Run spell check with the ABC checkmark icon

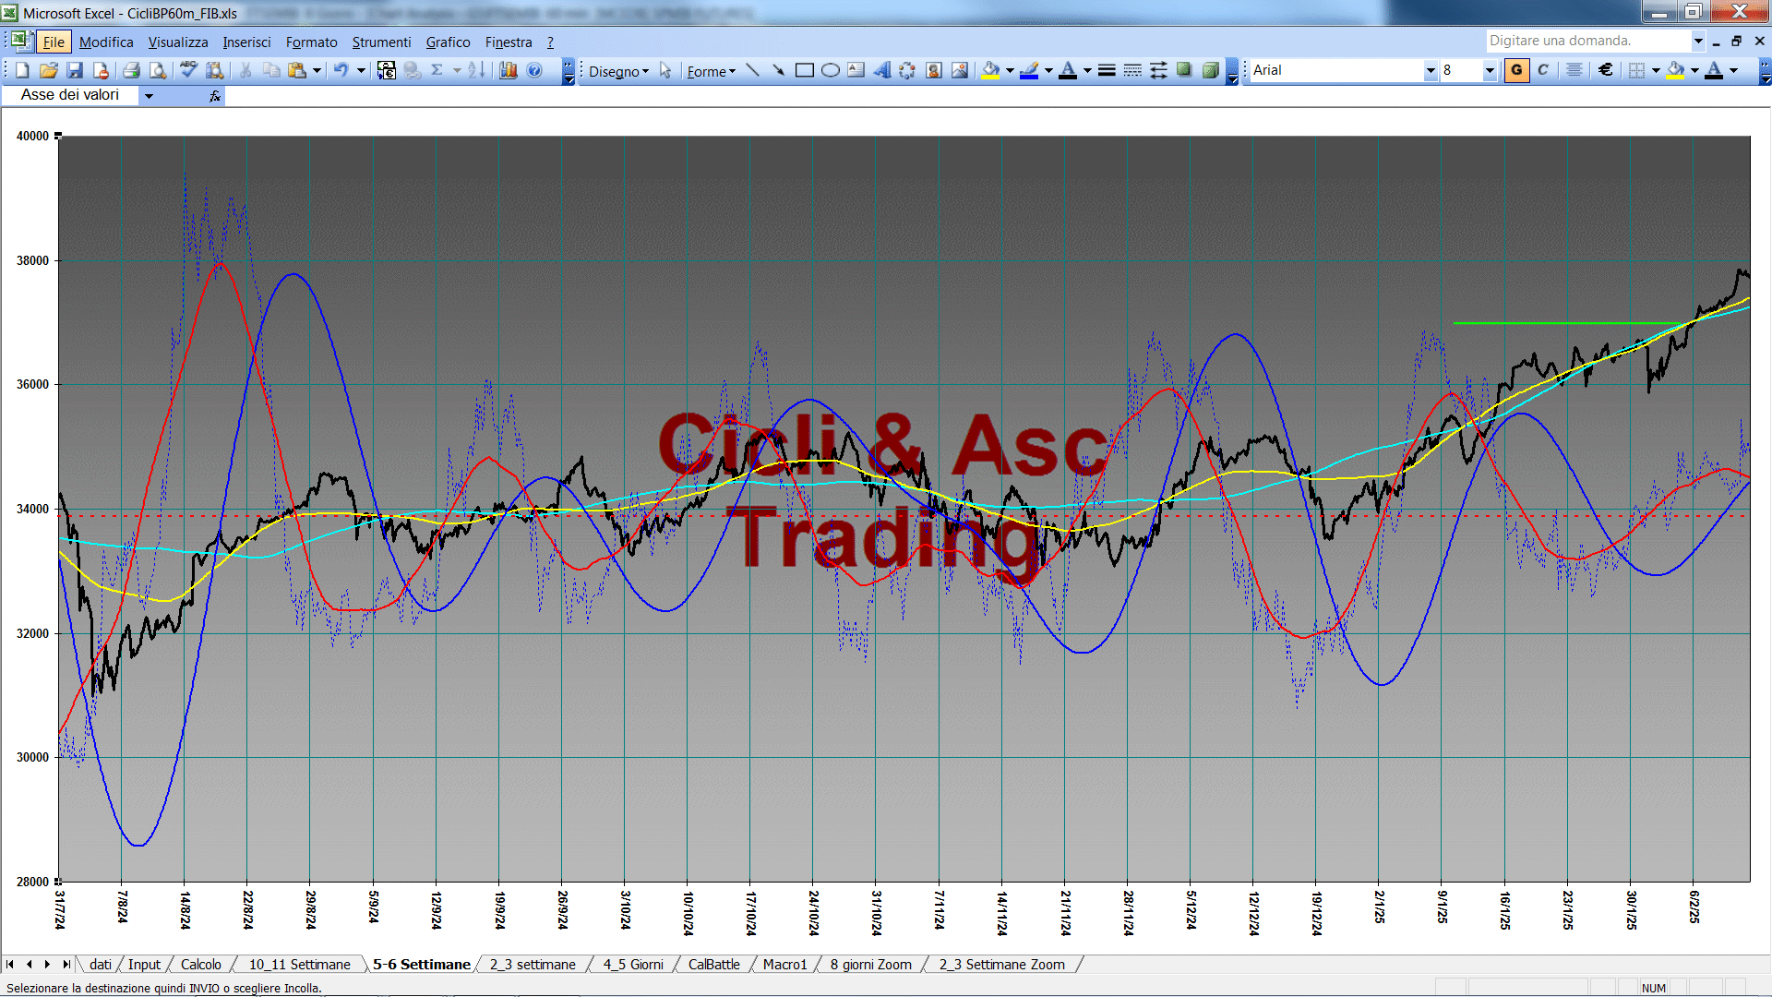tap(188, 70)
